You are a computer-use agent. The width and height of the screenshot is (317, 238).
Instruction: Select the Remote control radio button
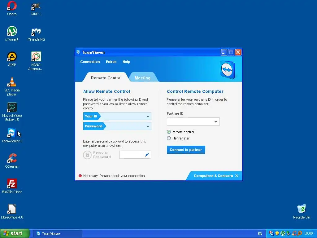click(169, 132)
